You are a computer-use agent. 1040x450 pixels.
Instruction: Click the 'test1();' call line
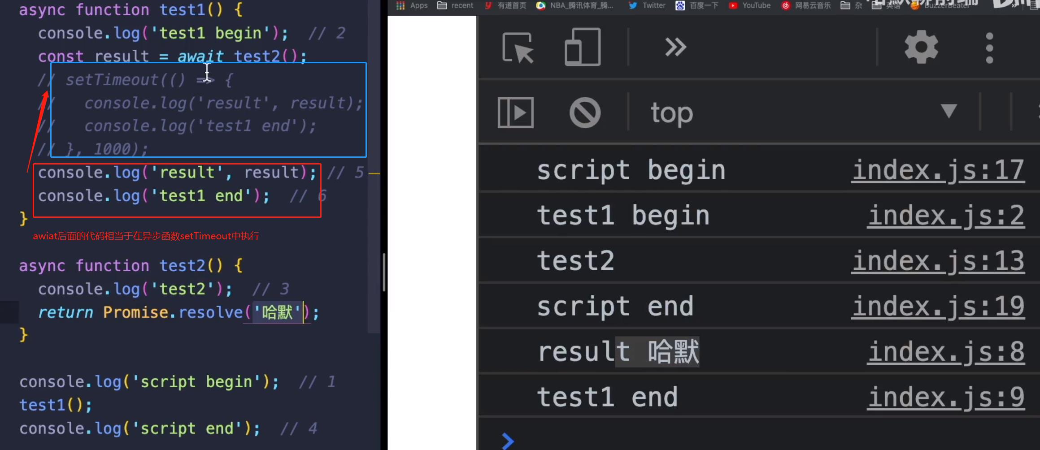pos(56,405)
